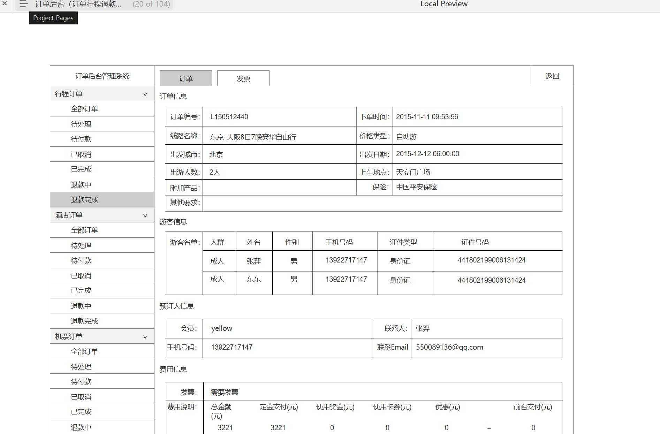
Task: Switch to the 发票 tab
Action: (x=243, y=78)
